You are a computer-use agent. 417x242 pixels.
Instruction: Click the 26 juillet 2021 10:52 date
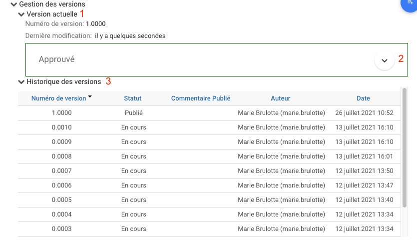(x=365, y=113)
